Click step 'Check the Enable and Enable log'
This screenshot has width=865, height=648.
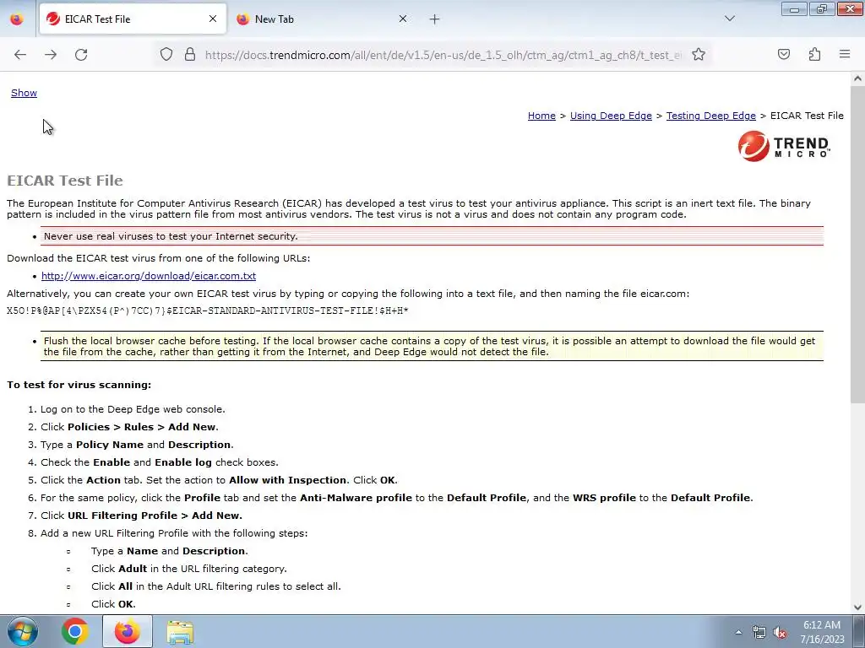point(160,462)
